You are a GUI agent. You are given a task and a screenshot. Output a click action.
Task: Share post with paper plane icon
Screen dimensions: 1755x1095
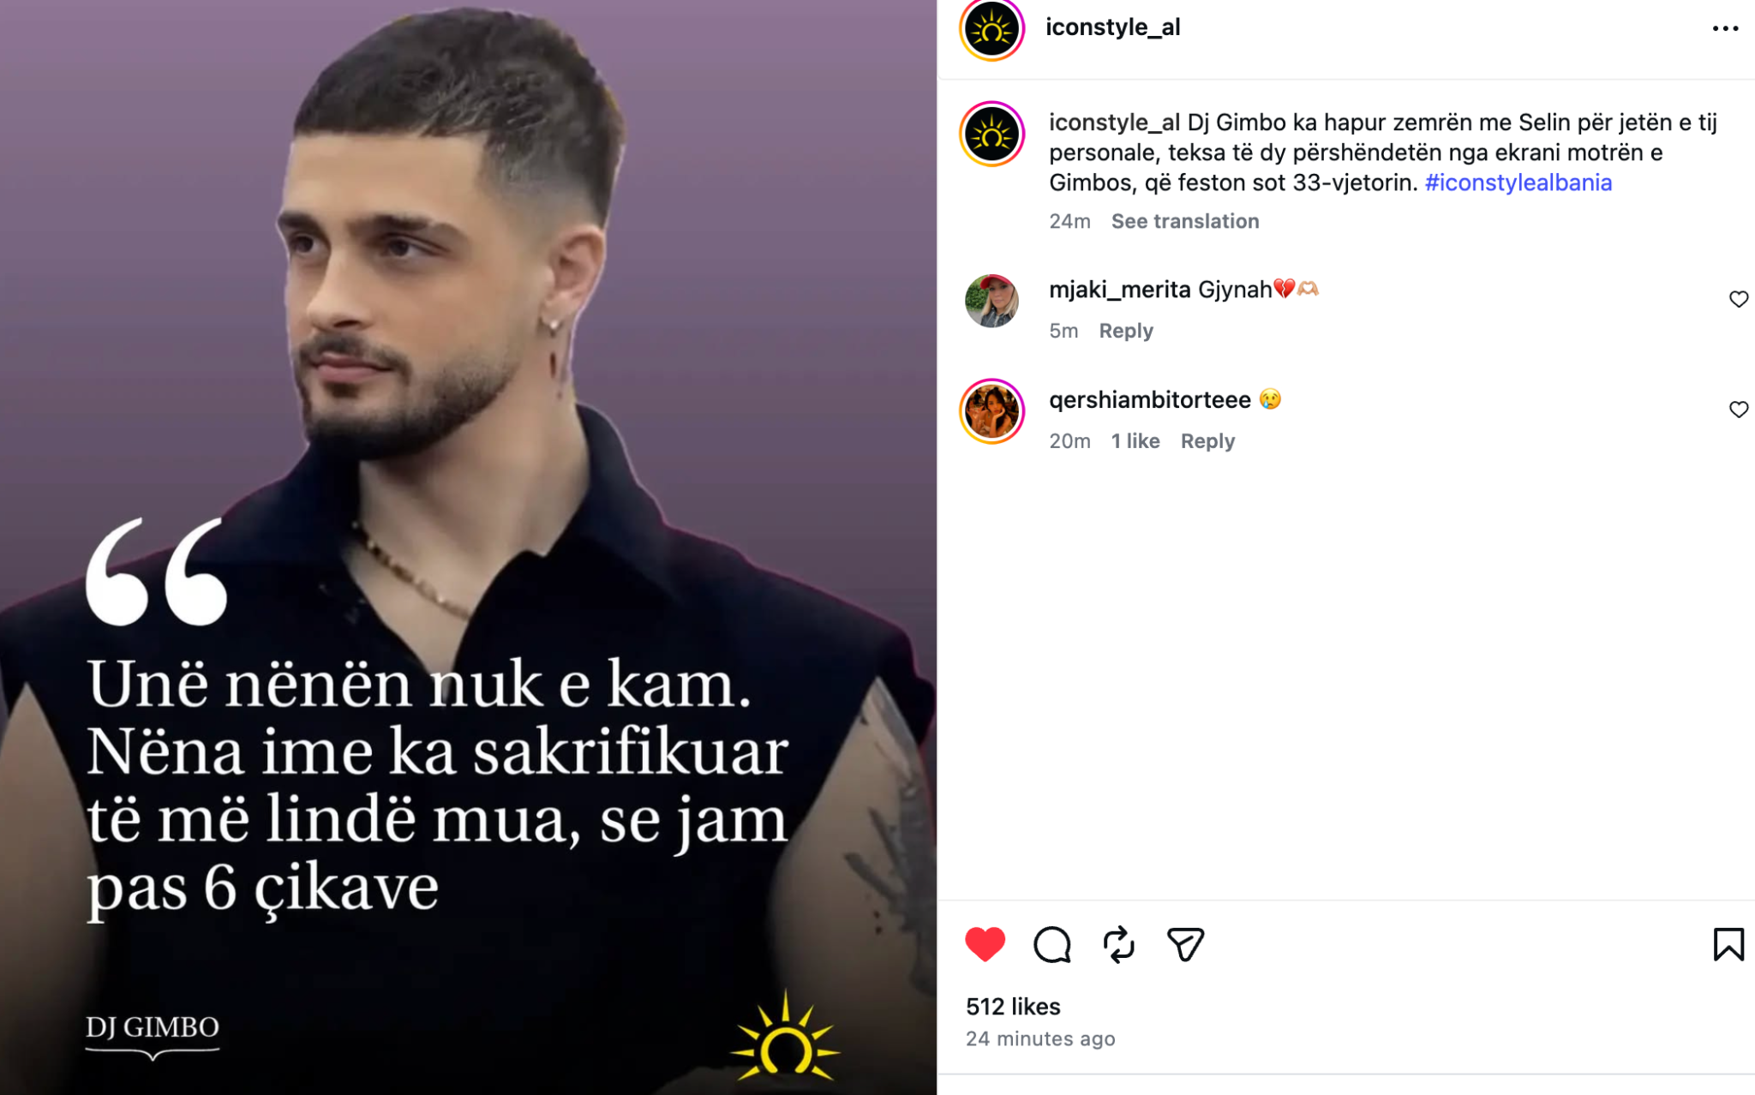(1185, 944)
